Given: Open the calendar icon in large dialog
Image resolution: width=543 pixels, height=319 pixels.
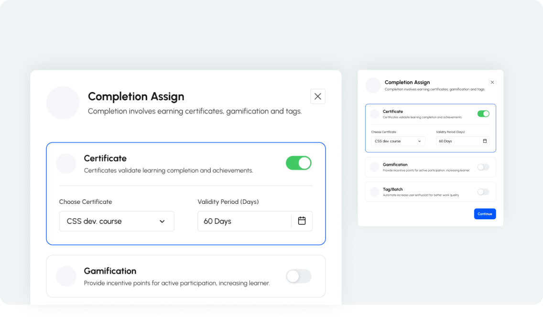Looking at the screenshot, I should [302, 221].
